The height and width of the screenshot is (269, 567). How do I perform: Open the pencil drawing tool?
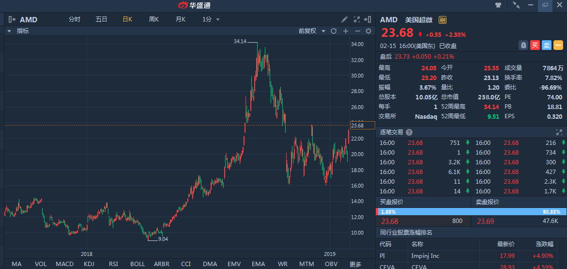pos(345,19)
